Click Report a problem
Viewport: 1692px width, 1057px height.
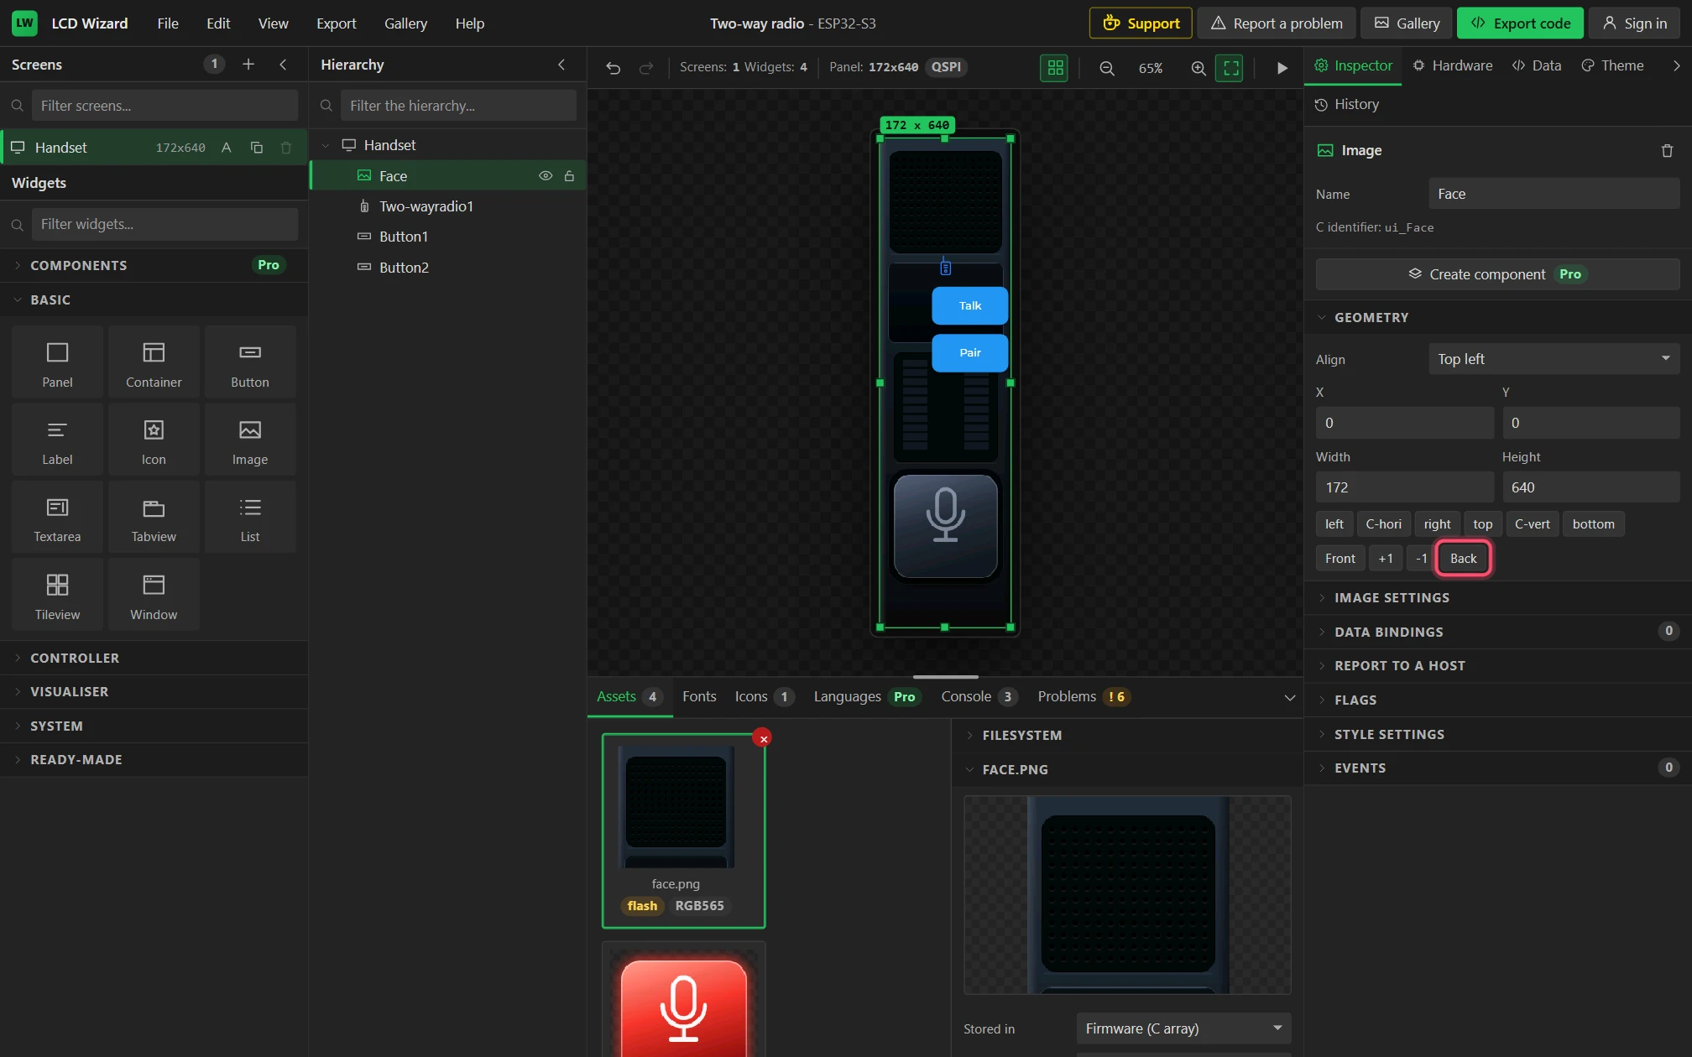point(1277,23)
